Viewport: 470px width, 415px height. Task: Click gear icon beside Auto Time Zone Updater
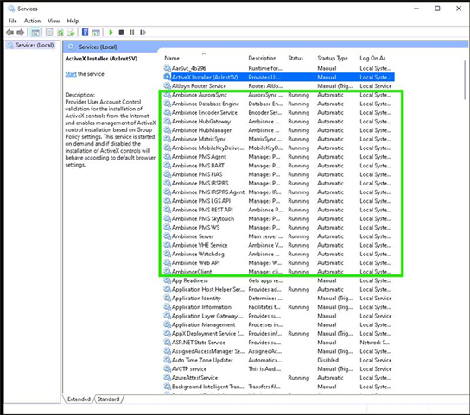pyautogui.click(x=168, y=360)
